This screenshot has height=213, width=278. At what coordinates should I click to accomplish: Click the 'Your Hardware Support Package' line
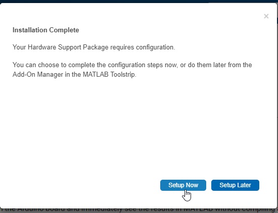coord(94,47)
